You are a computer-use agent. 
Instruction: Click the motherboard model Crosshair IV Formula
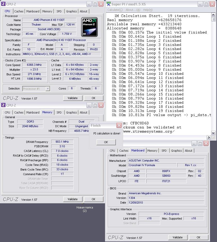pyautogui.click(x=152, y=165)
